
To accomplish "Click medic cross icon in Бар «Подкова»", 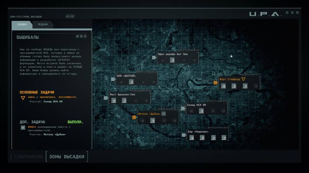I will tap(192, 138).
